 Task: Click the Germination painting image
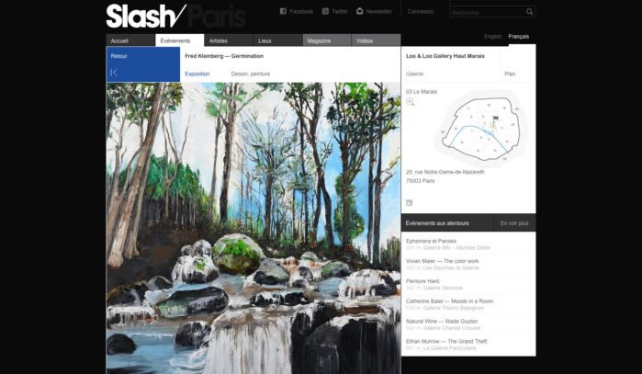(253, 228)
